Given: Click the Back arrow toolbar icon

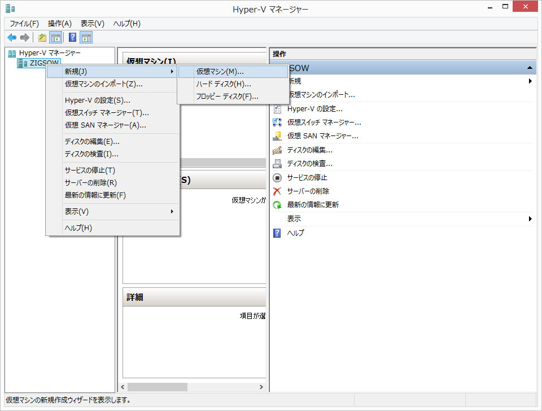Looking at the screenshot, I should coord(12,37).
